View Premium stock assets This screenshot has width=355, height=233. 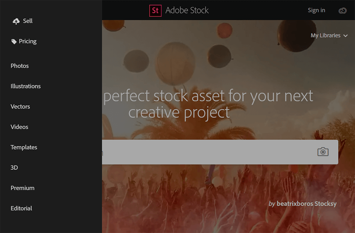22,188
